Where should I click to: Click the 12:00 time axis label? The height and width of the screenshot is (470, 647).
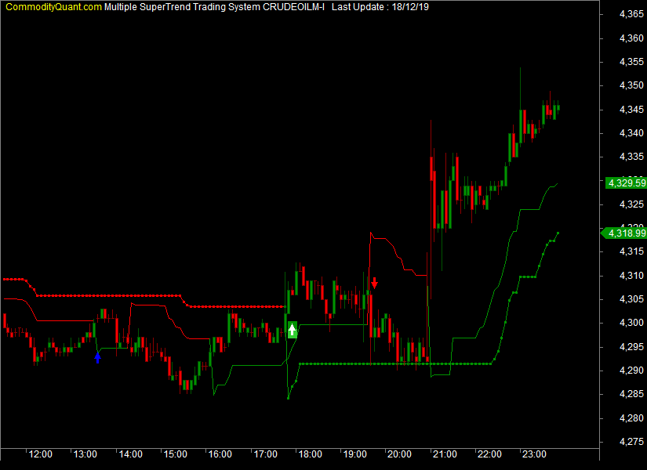tap(41, 454)
